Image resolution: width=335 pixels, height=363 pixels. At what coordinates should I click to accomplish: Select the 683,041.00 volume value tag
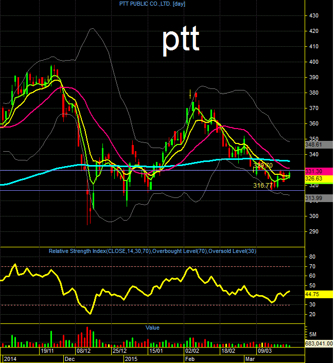pos(319,343)
